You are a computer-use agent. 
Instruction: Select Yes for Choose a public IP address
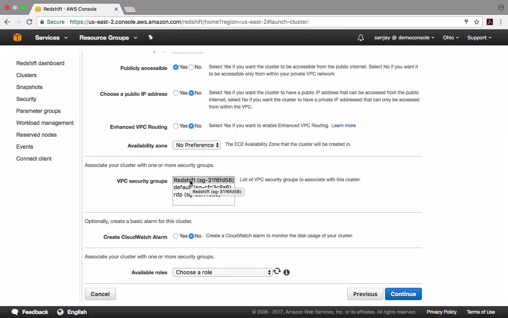[x=176, y=93]
